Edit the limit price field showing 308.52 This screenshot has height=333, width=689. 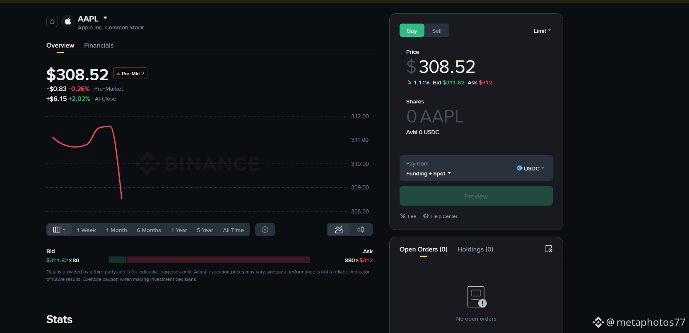447,67
